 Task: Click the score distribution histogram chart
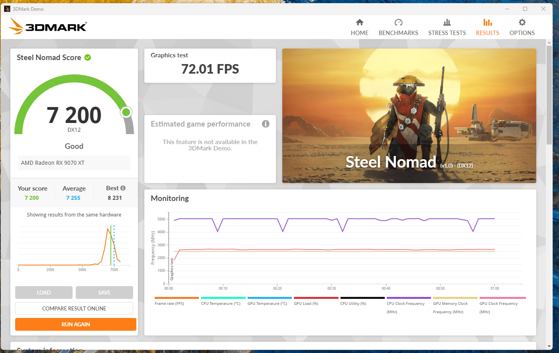[74, 248]
